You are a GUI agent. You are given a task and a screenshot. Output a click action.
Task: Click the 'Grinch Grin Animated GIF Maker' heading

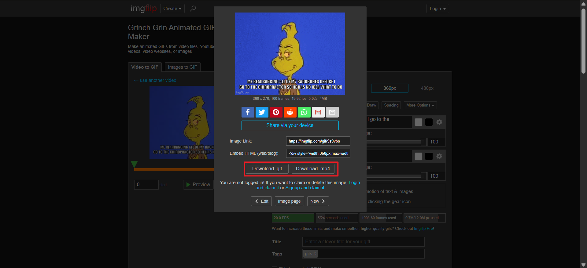[x=171, y=32]
